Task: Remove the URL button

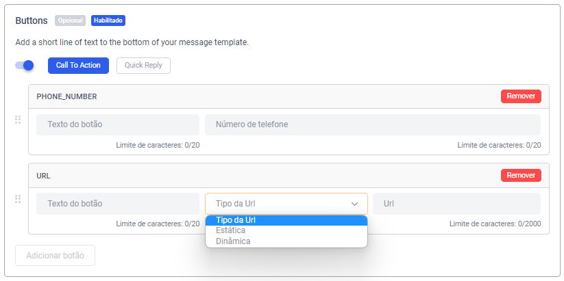Action: [521, 176]
